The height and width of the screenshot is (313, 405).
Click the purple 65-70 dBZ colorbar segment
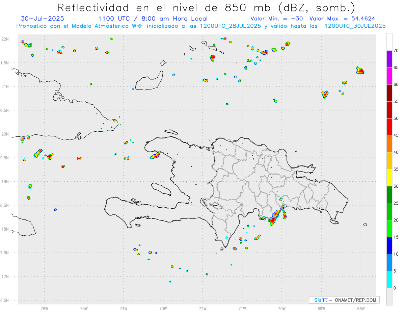[x=389, y=59]
